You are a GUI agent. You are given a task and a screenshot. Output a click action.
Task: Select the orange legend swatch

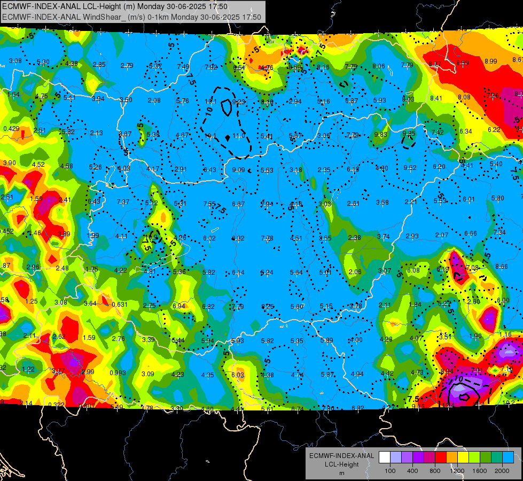pos(452,457)
